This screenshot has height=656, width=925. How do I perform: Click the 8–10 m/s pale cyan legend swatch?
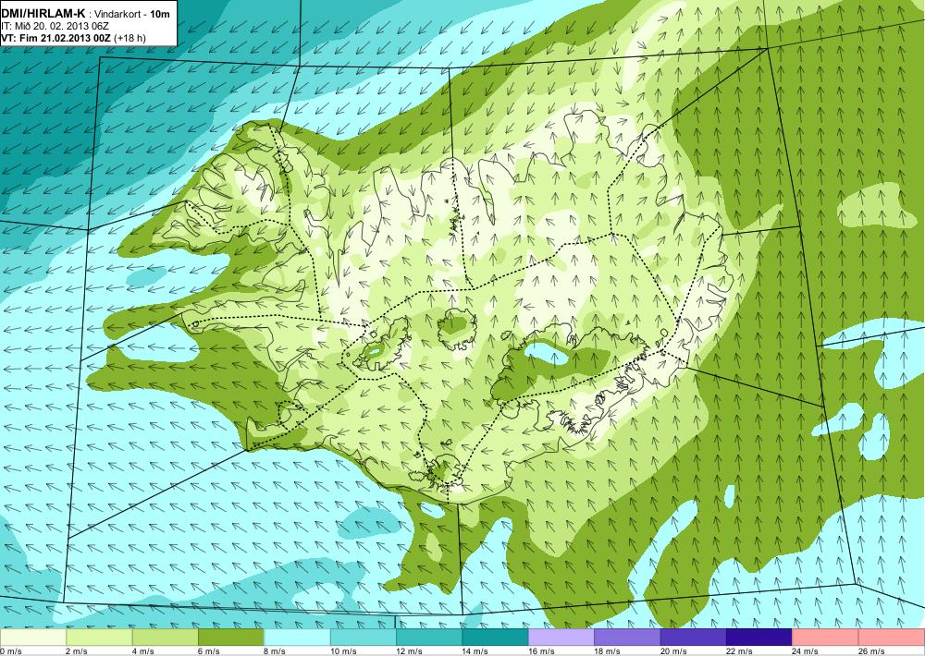297,638
